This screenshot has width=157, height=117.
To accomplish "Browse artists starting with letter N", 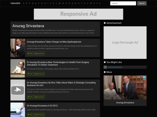I will click(x=63, y=3).
